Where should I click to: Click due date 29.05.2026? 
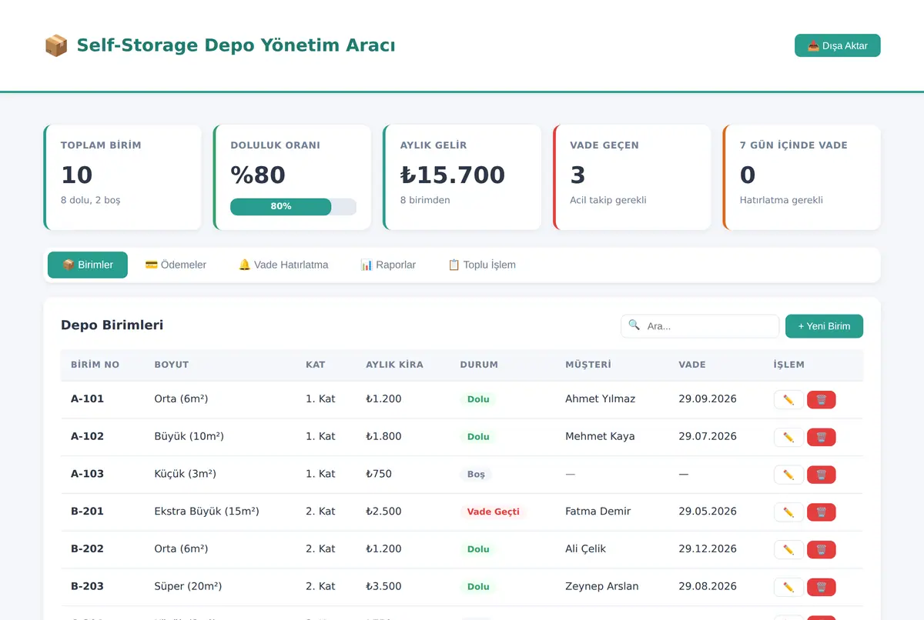pyautogui.click(x=708, y=511)
